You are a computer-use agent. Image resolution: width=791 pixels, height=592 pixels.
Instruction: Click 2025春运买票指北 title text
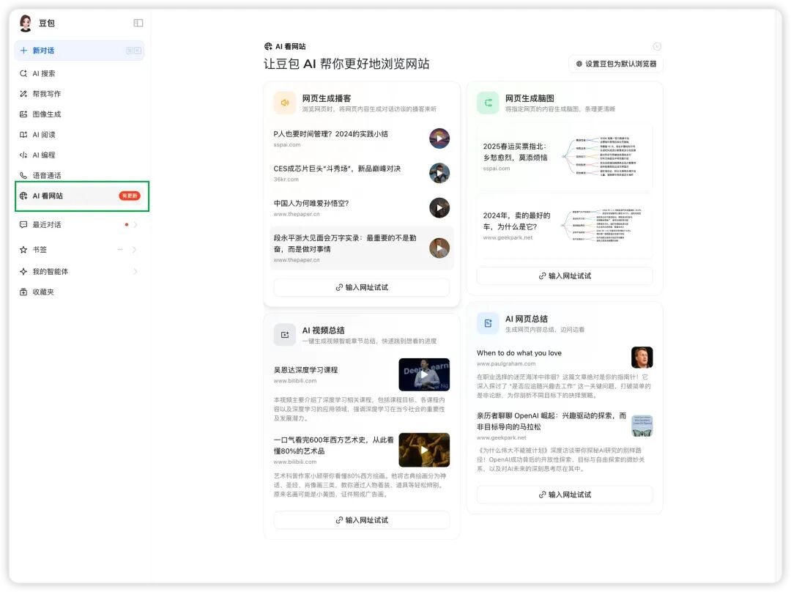515,152
